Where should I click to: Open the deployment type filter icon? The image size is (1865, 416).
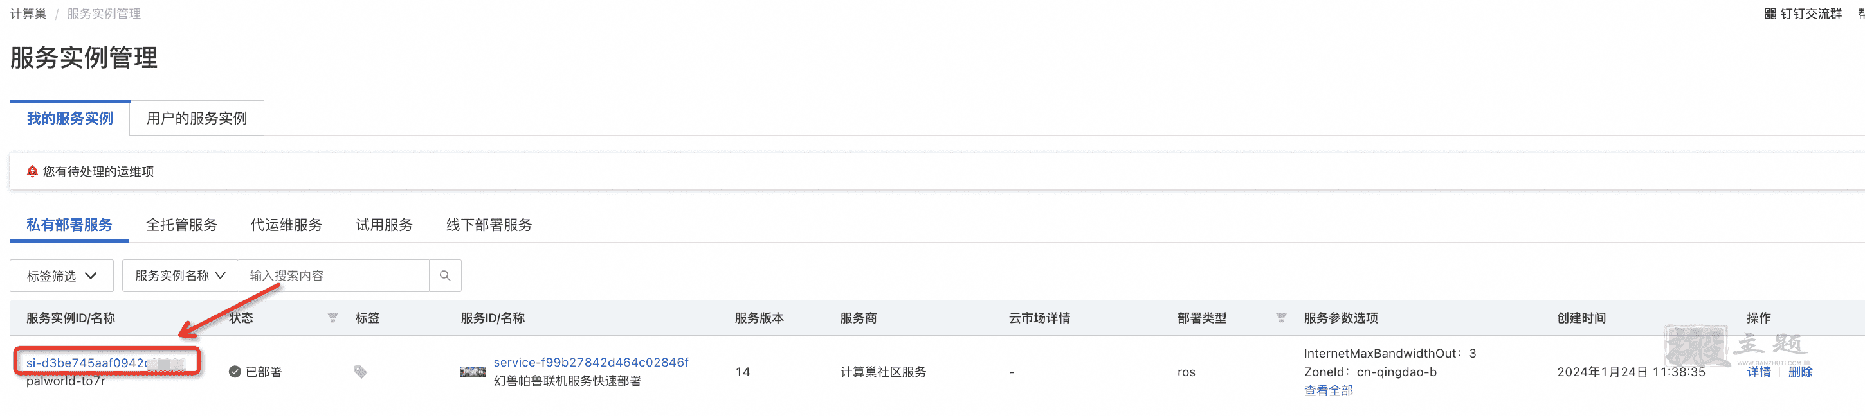click(x=1280, y=318)
